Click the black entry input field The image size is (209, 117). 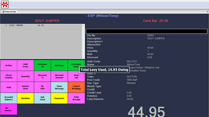pos(146,31)
